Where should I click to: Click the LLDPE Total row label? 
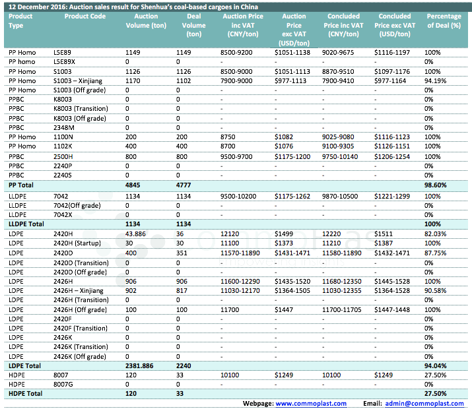pos(28,224)
